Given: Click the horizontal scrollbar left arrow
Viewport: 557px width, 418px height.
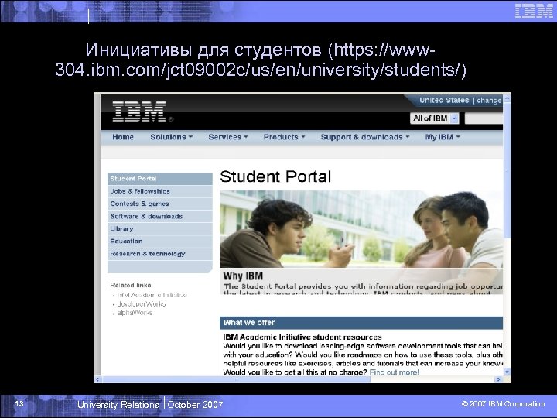Looking at the screenshot, I should point(97,379).
